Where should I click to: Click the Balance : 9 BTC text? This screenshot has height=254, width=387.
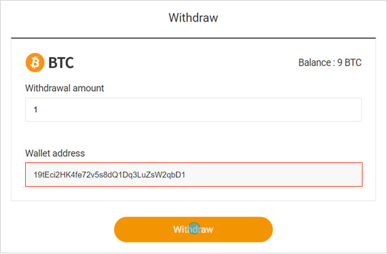click(x=330, y=62)
